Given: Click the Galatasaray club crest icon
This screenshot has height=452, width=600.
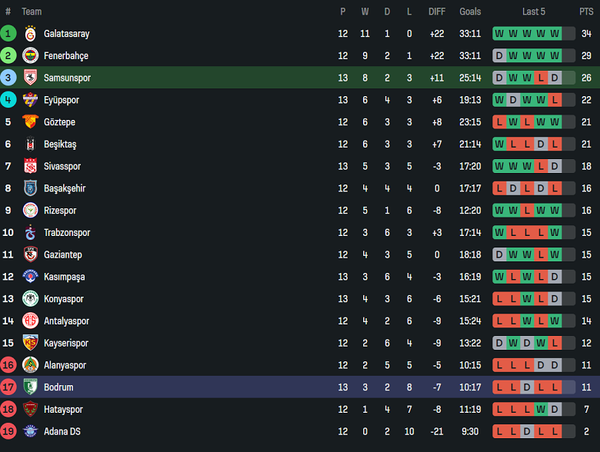Looking at the screenshot, I should pos(31,34).
